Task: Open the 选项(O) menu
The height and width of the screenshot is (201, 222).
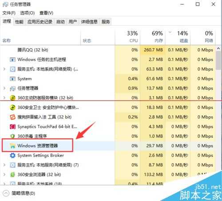Action: pos(27,13)
